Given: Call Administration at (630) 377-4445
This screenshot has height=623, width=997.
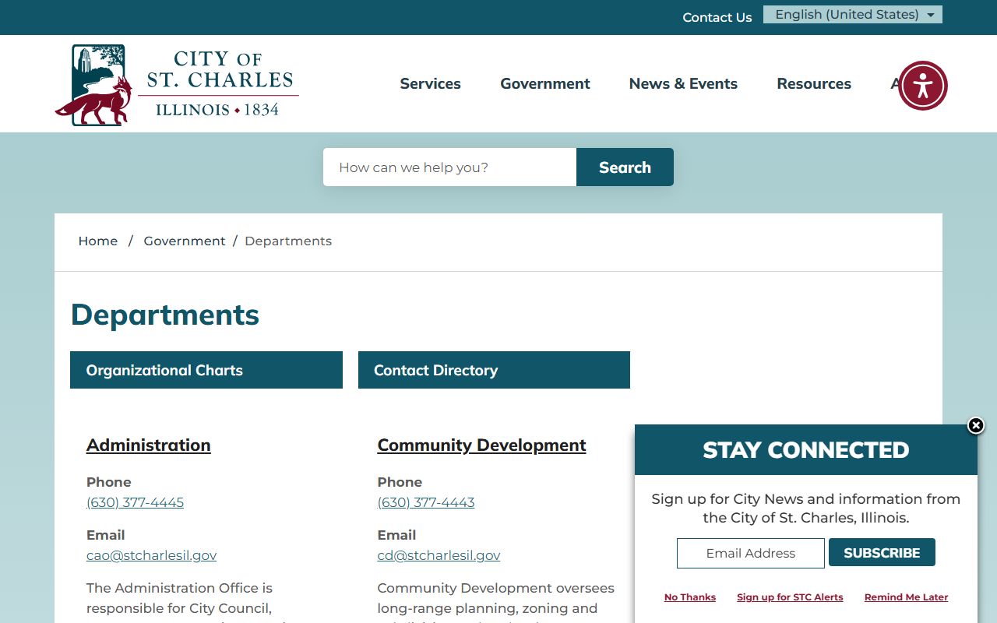Looking at the screenshot, I should coord(135,502).
